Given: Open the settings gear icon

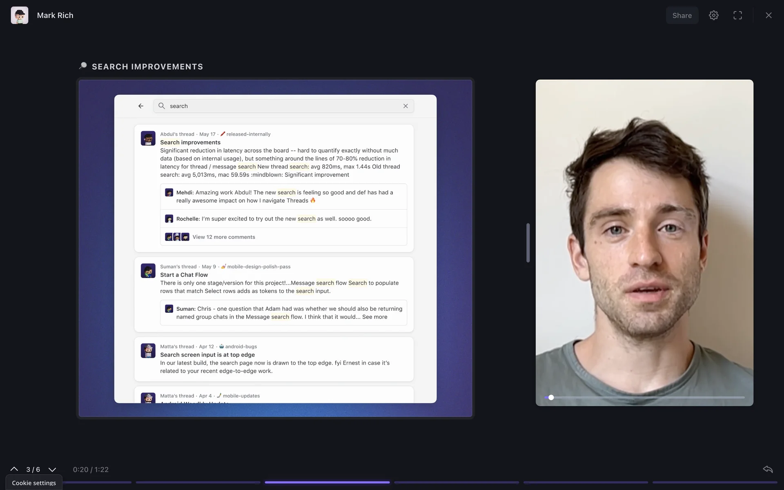Looking at the screenshot, I should pyautogui.click(x=713, y=16).
